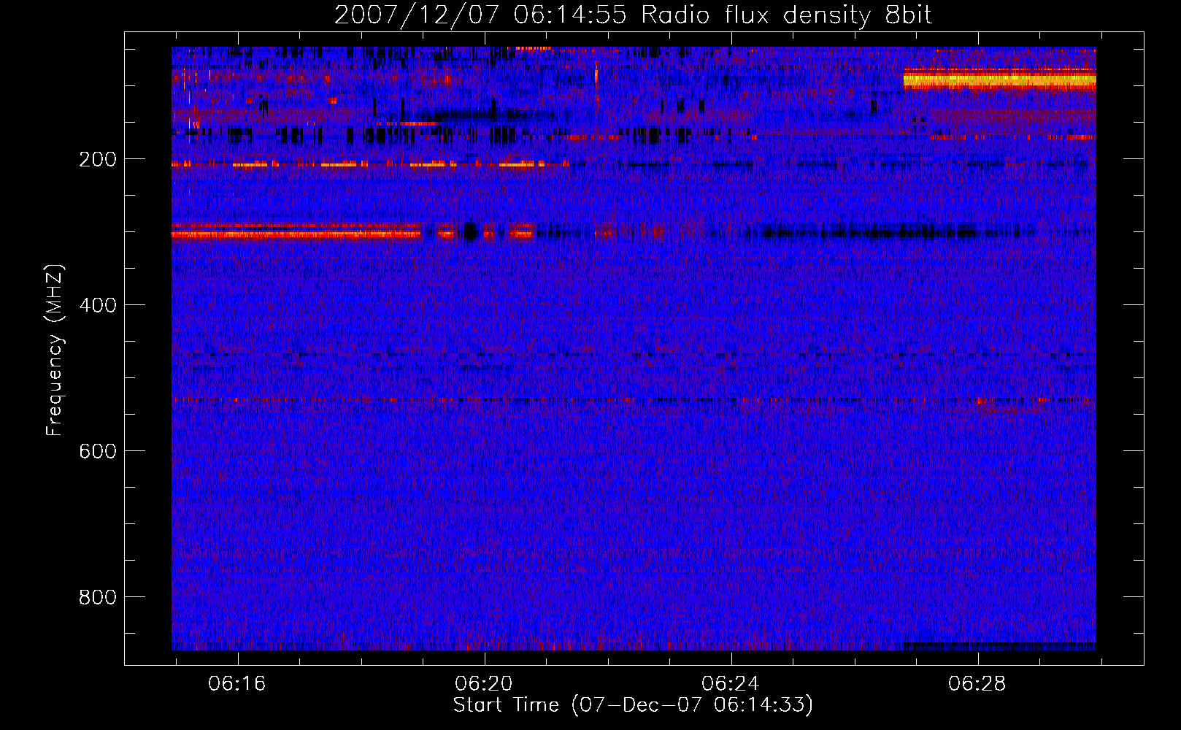Image resolution: width=1181 pixels, height=730 pixels.
Task: Click the 800 frequency axis tick label
Action: 98,597
